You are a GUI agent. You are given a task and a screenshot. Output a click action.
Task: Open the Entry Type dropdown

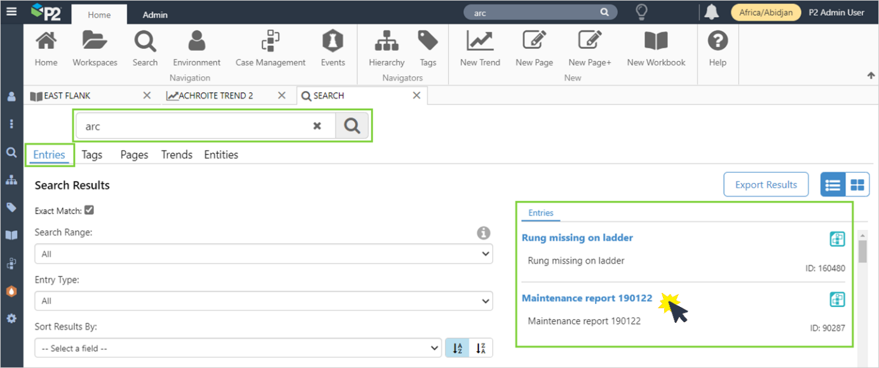[x=264, y=301]
